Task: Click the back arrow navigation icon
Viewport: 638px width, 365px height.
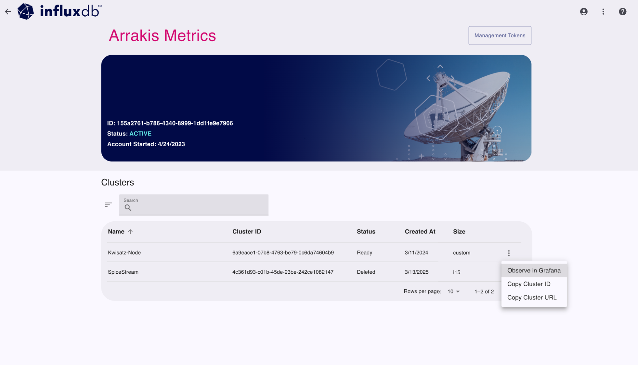Action: 8,11
